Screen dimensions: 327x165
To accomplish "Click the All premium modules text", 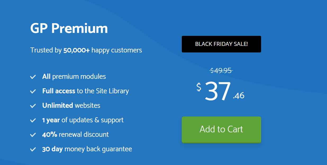I will 74,77.
